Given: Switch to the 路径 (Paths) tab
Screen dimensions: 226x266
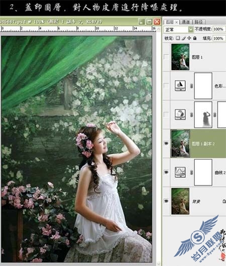Looking at the screenshot, I should (199, 22).
